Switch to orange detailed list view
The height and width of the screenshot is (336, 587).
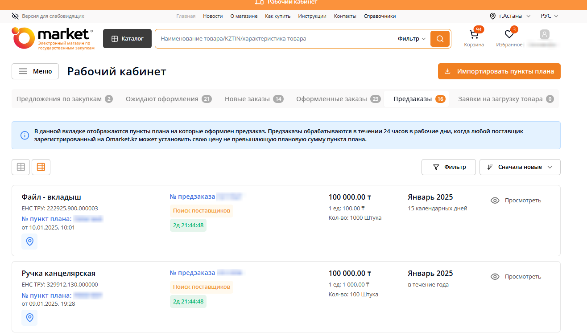coord(41,167)
